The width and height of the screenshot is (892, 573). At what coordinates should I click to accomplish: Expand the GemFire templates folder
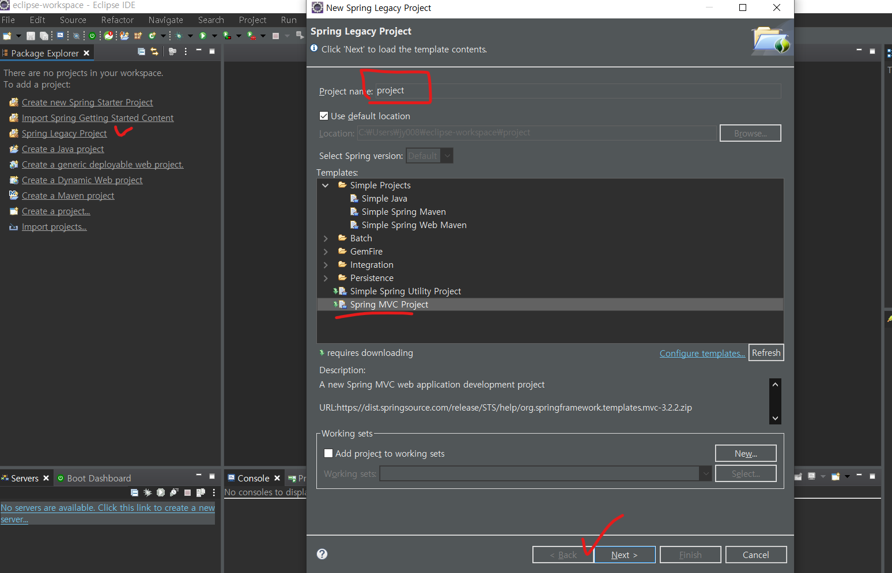[326, 252]
